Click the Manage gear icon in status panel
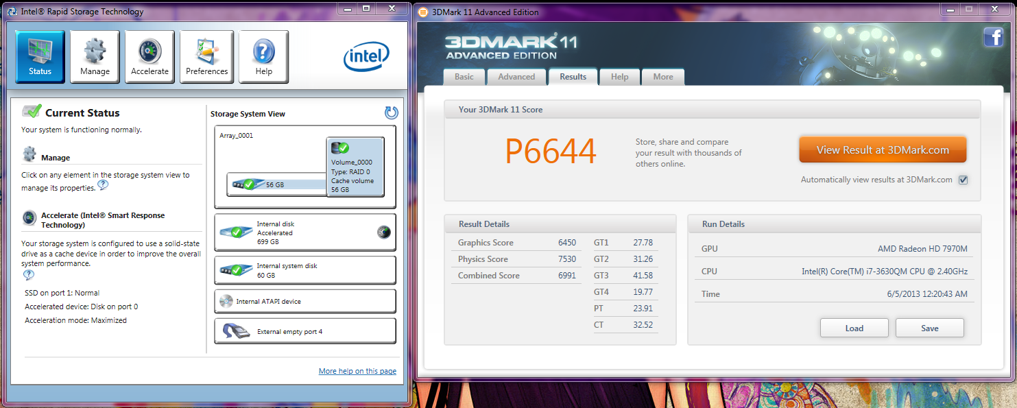This screenshot has width=1017, height=408. [x=29, y=154]
